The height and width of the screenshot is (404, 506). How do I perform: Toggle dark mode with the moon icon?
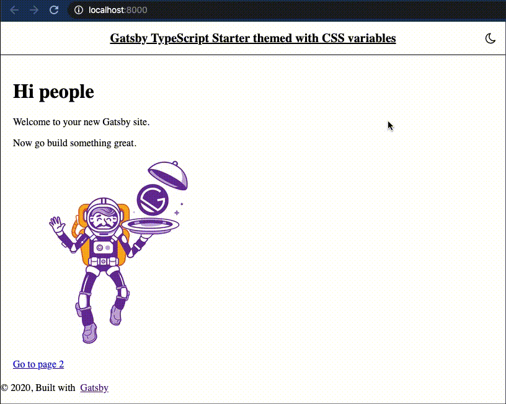(x=490, y=38)
